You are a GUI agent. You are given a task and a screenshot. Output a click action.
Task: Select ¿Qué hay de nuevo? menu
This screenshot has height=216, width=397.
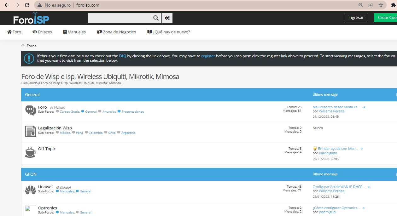pos(169,32)
